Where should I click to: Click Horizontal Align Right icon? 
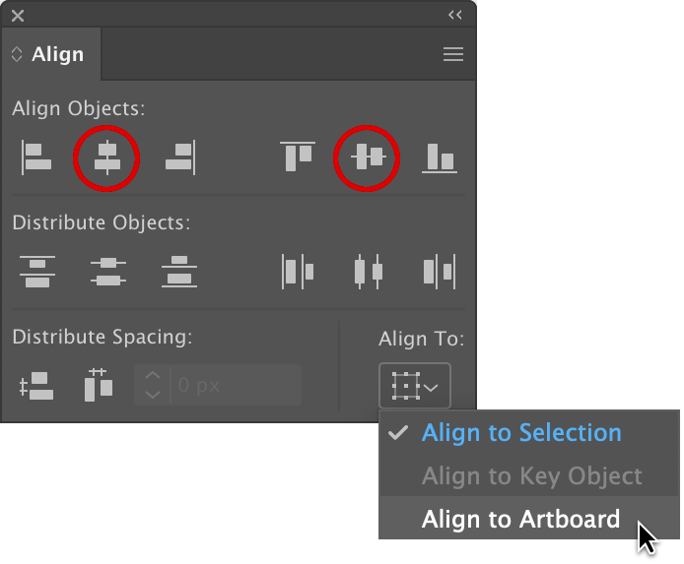[x=179, y=157]
